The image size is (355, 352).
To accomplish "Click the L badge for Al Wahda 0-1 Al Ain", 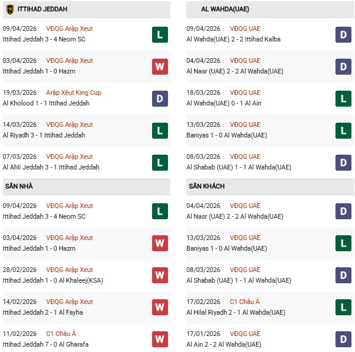I will pos(343,98).
